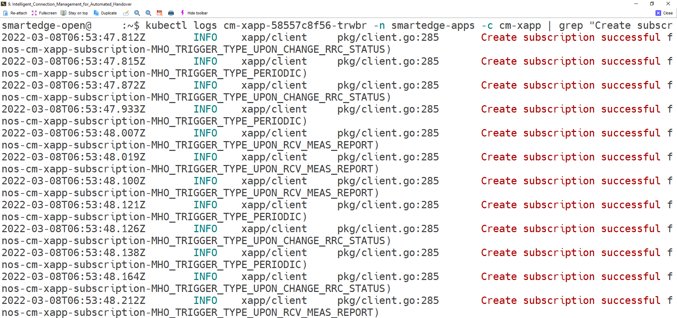Screen dimensions: 677x318
Task: Click timestamp "2022-03-08T06:53:48.126Z"
Action: click(74, 229)
